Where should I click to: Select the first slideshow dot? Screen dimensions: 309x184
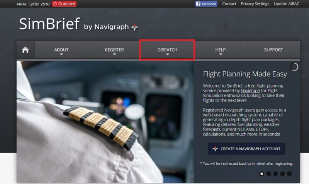coord(262,174)
